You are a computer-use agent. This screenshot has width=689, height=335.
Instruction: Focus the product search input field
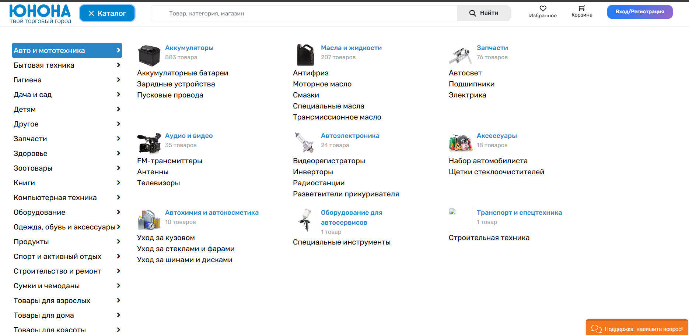click(304, 13)
